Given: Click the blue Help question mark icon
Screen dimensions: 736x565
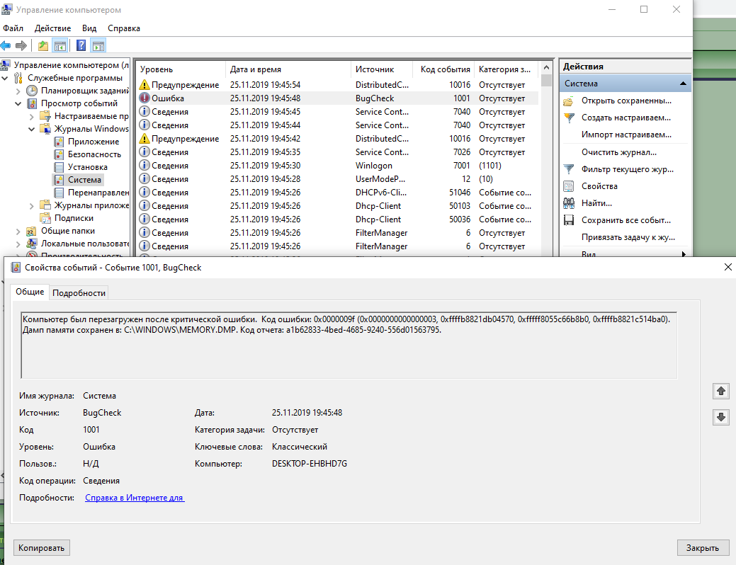Looking at the screenshot, I should point(81,45).
